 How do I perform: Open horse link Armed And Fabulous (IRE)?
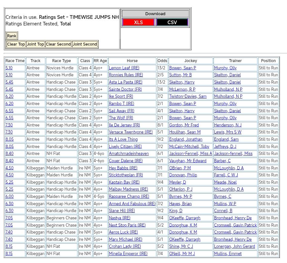[x=132, y=204]
